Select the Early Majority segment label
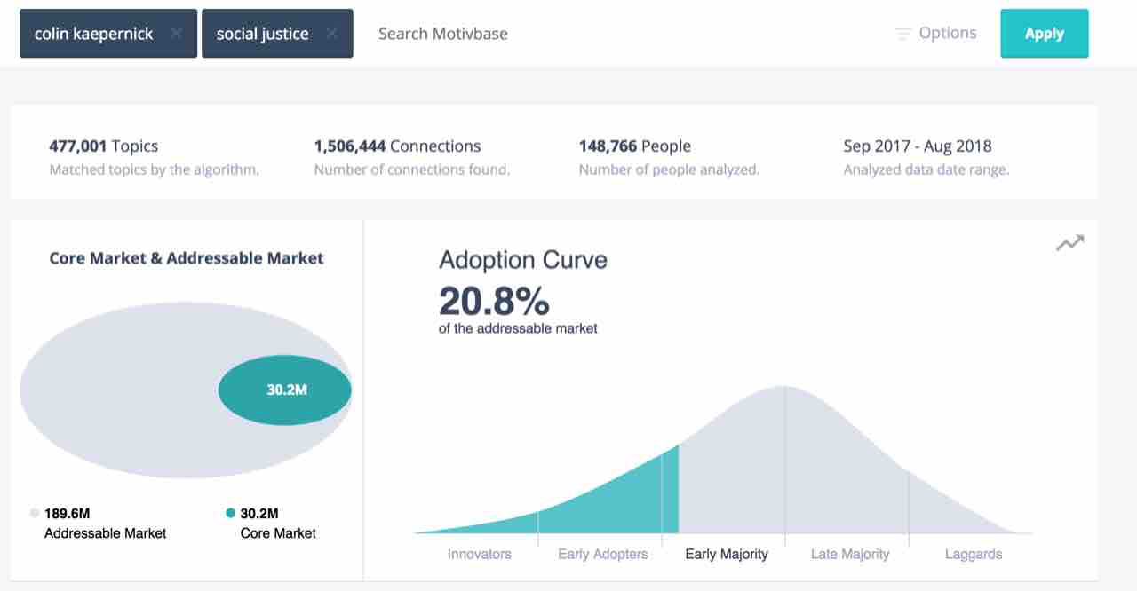Viewport: 1137px width, 591px height. coord(727,554)
